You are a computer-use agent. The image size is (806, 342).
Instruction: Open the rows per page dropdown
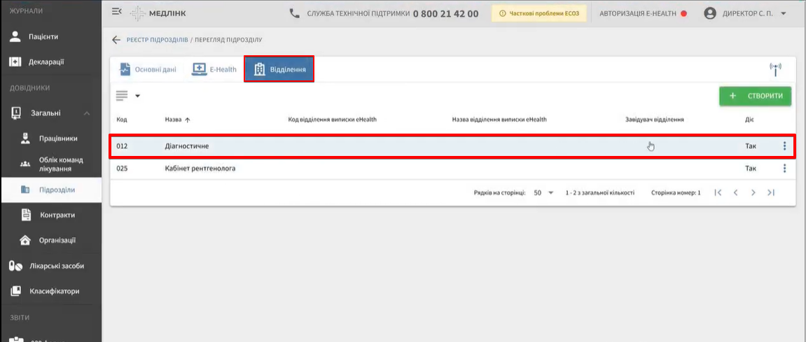coord(544,193)
